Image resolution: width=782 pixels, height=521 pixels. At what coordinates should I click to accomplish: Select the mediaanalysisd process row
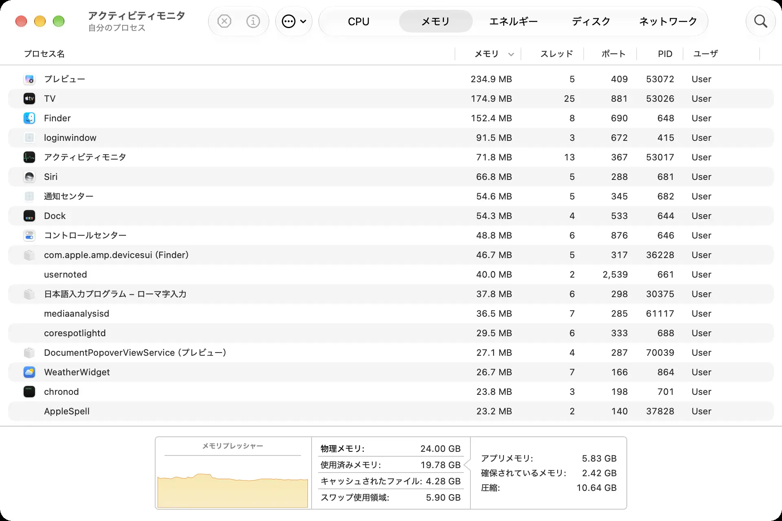click(391, 313)
